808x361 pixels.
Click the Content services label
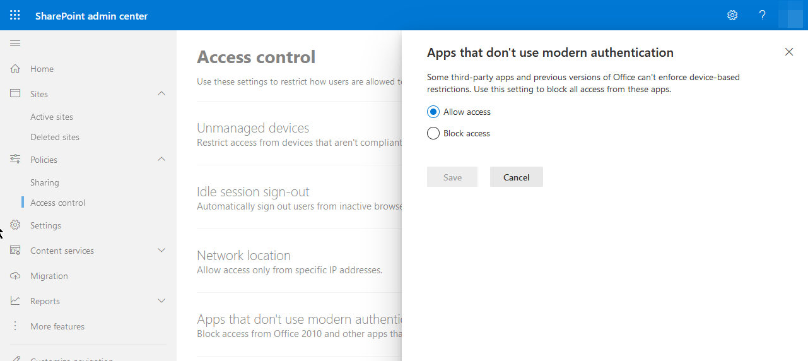[62, 251]
